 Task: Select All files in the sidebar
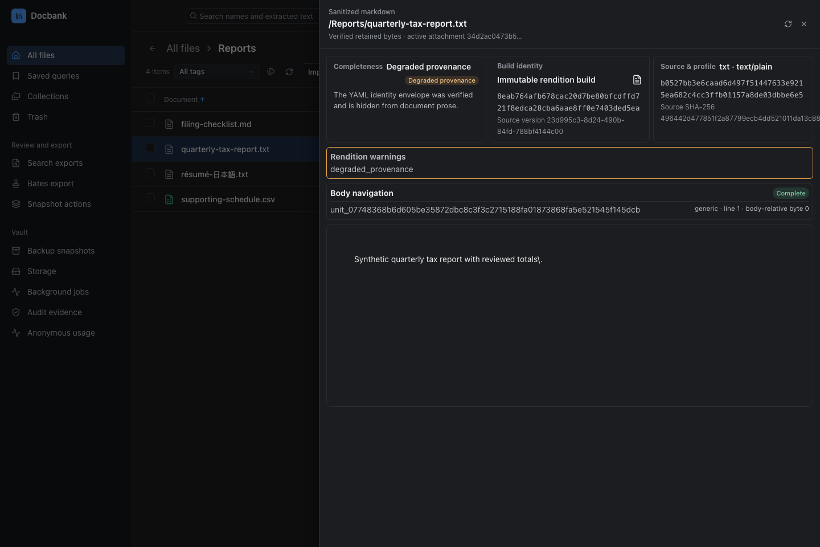65,55
